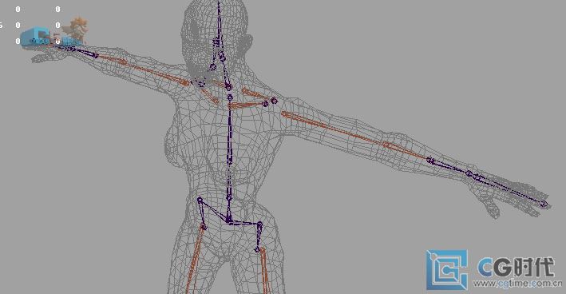Select the orange shoulder joint of the raised arm
This screenshot has width=566, height=294.
186,83
